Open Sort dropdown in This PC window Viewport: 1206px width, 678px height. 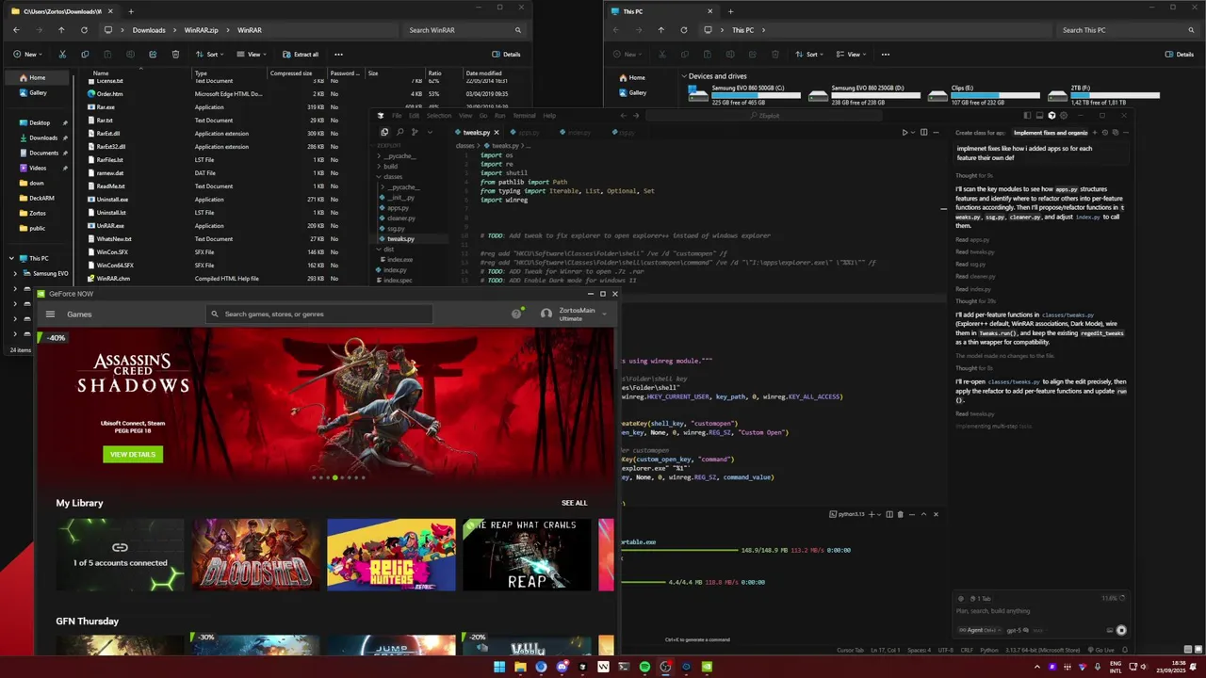810,55
